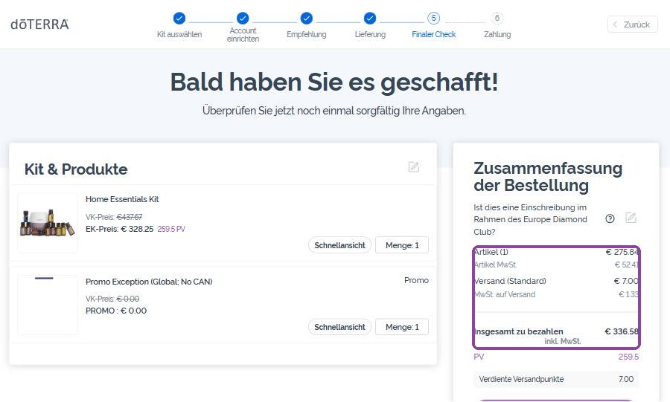The image size is (670, 402).
Task: Select step 6 Zahlung
Action: [497, 19]
